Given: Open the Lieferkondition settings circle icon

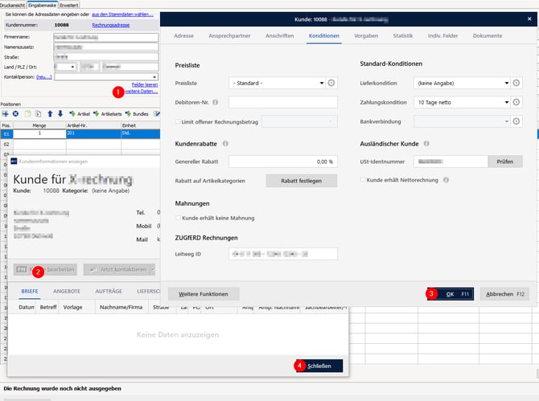Looking at the screenshot, I should pyautogui.click(x=516, y=83).
